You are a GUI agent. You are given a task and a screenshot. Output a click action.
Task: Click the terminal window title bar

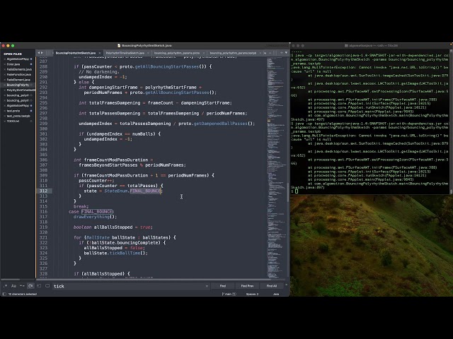pyautogui.click(x=372, y=45)
